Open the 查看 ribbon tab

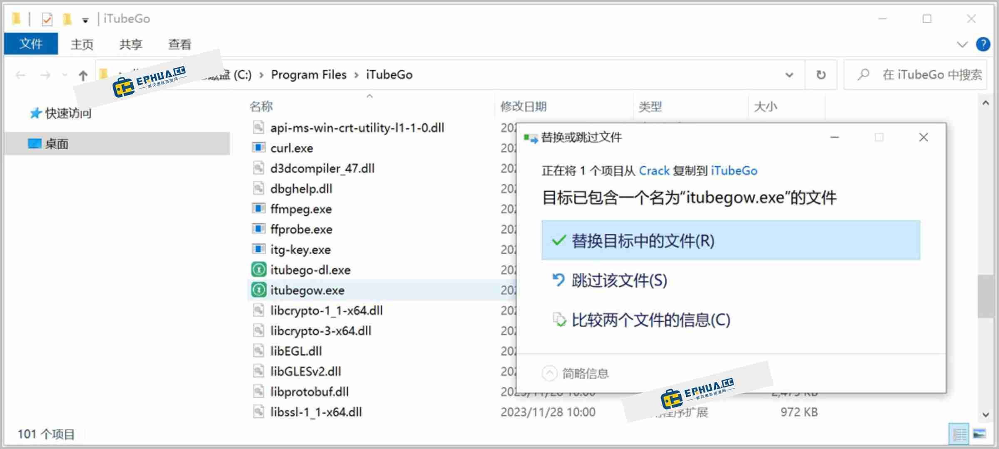tap(179, 44)
